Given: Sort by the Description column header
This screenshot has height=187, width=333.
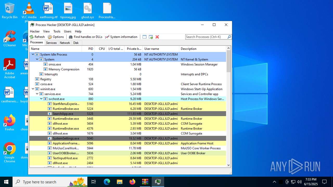Looking at the screenshot, I should (203, 49).
